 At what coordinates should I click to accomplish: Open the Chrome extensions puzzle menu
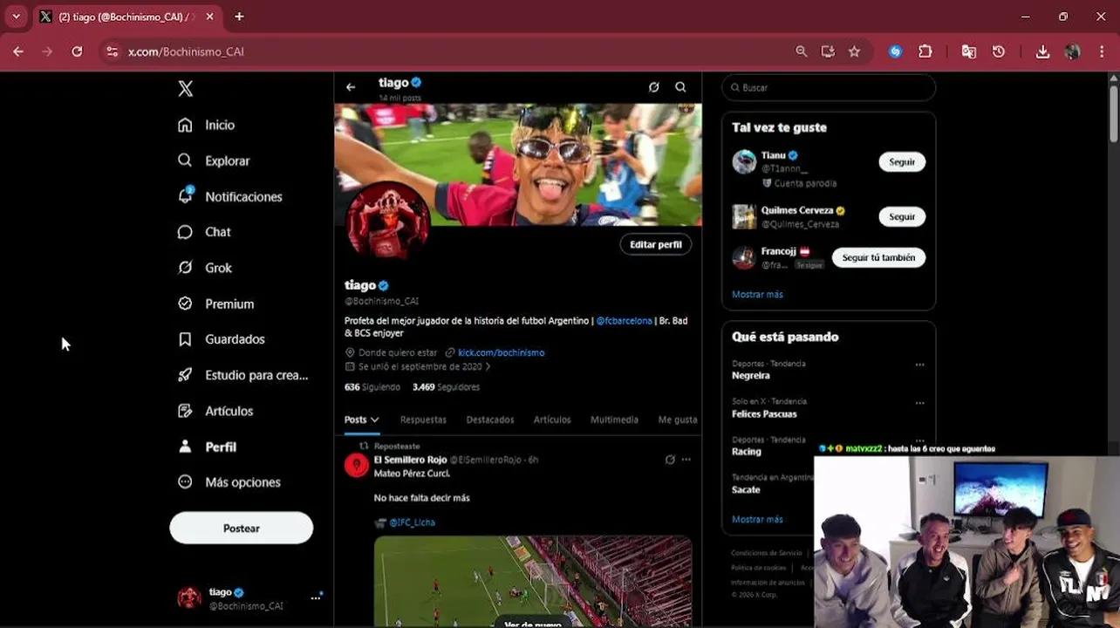[925, 51]
